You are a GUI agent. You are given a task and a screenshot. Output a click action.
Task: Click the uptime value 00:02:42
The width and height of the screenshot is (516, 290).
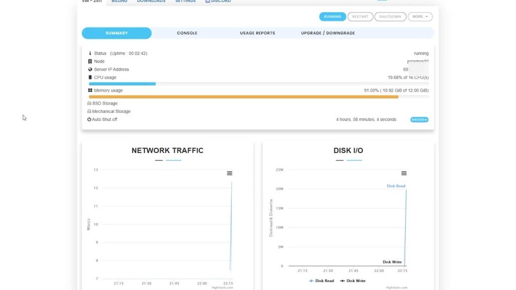pos(138,53)
